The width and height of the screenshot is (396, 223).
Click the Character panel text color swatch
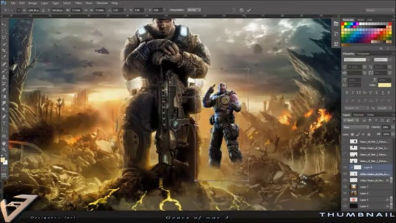385,85
